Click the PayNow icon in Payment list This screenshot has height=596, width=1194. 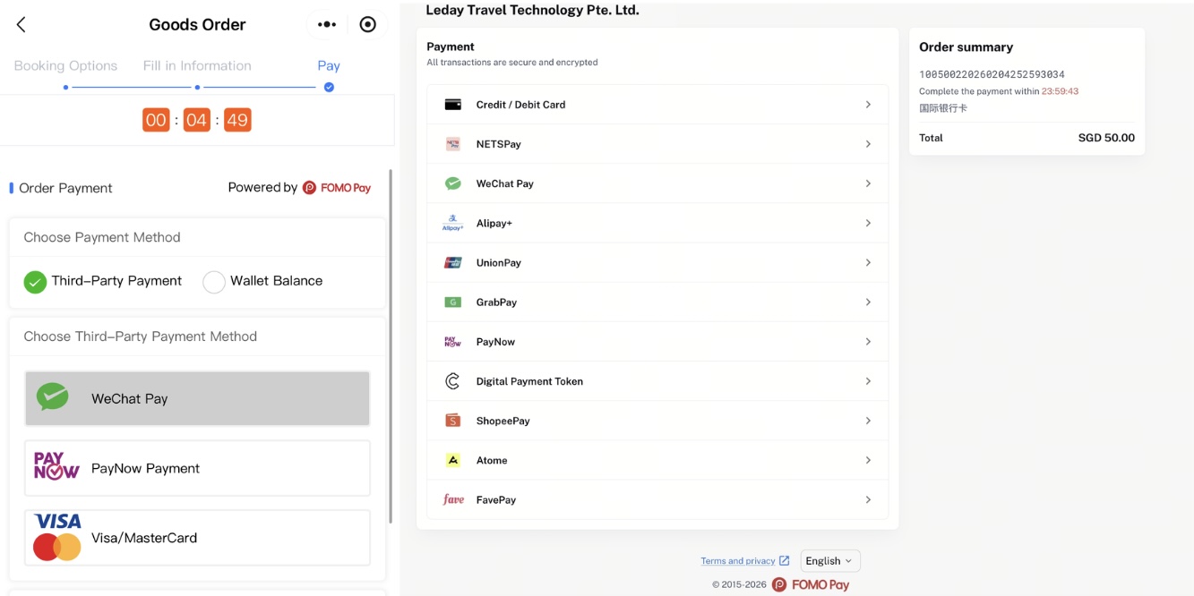click(x=453, y=342)
